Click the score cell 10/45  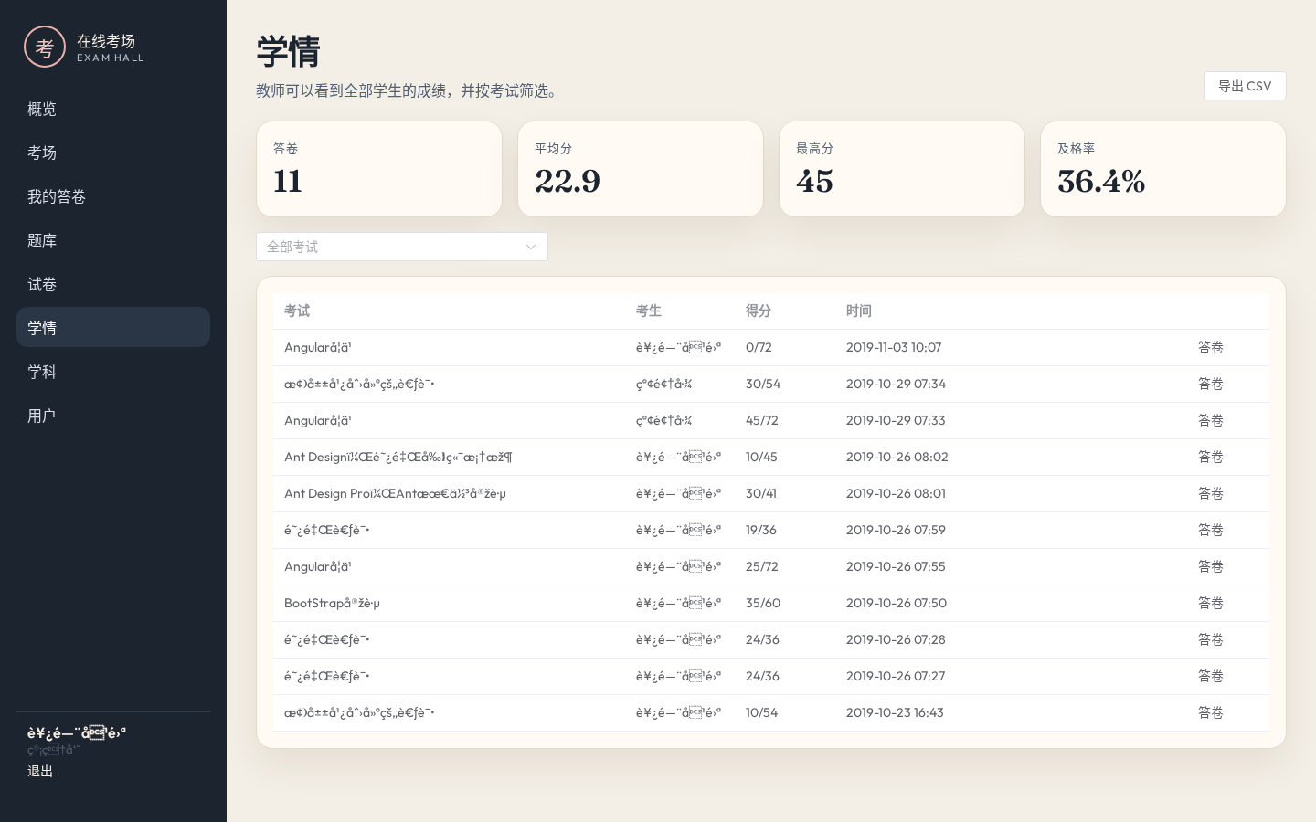[761, 457]
